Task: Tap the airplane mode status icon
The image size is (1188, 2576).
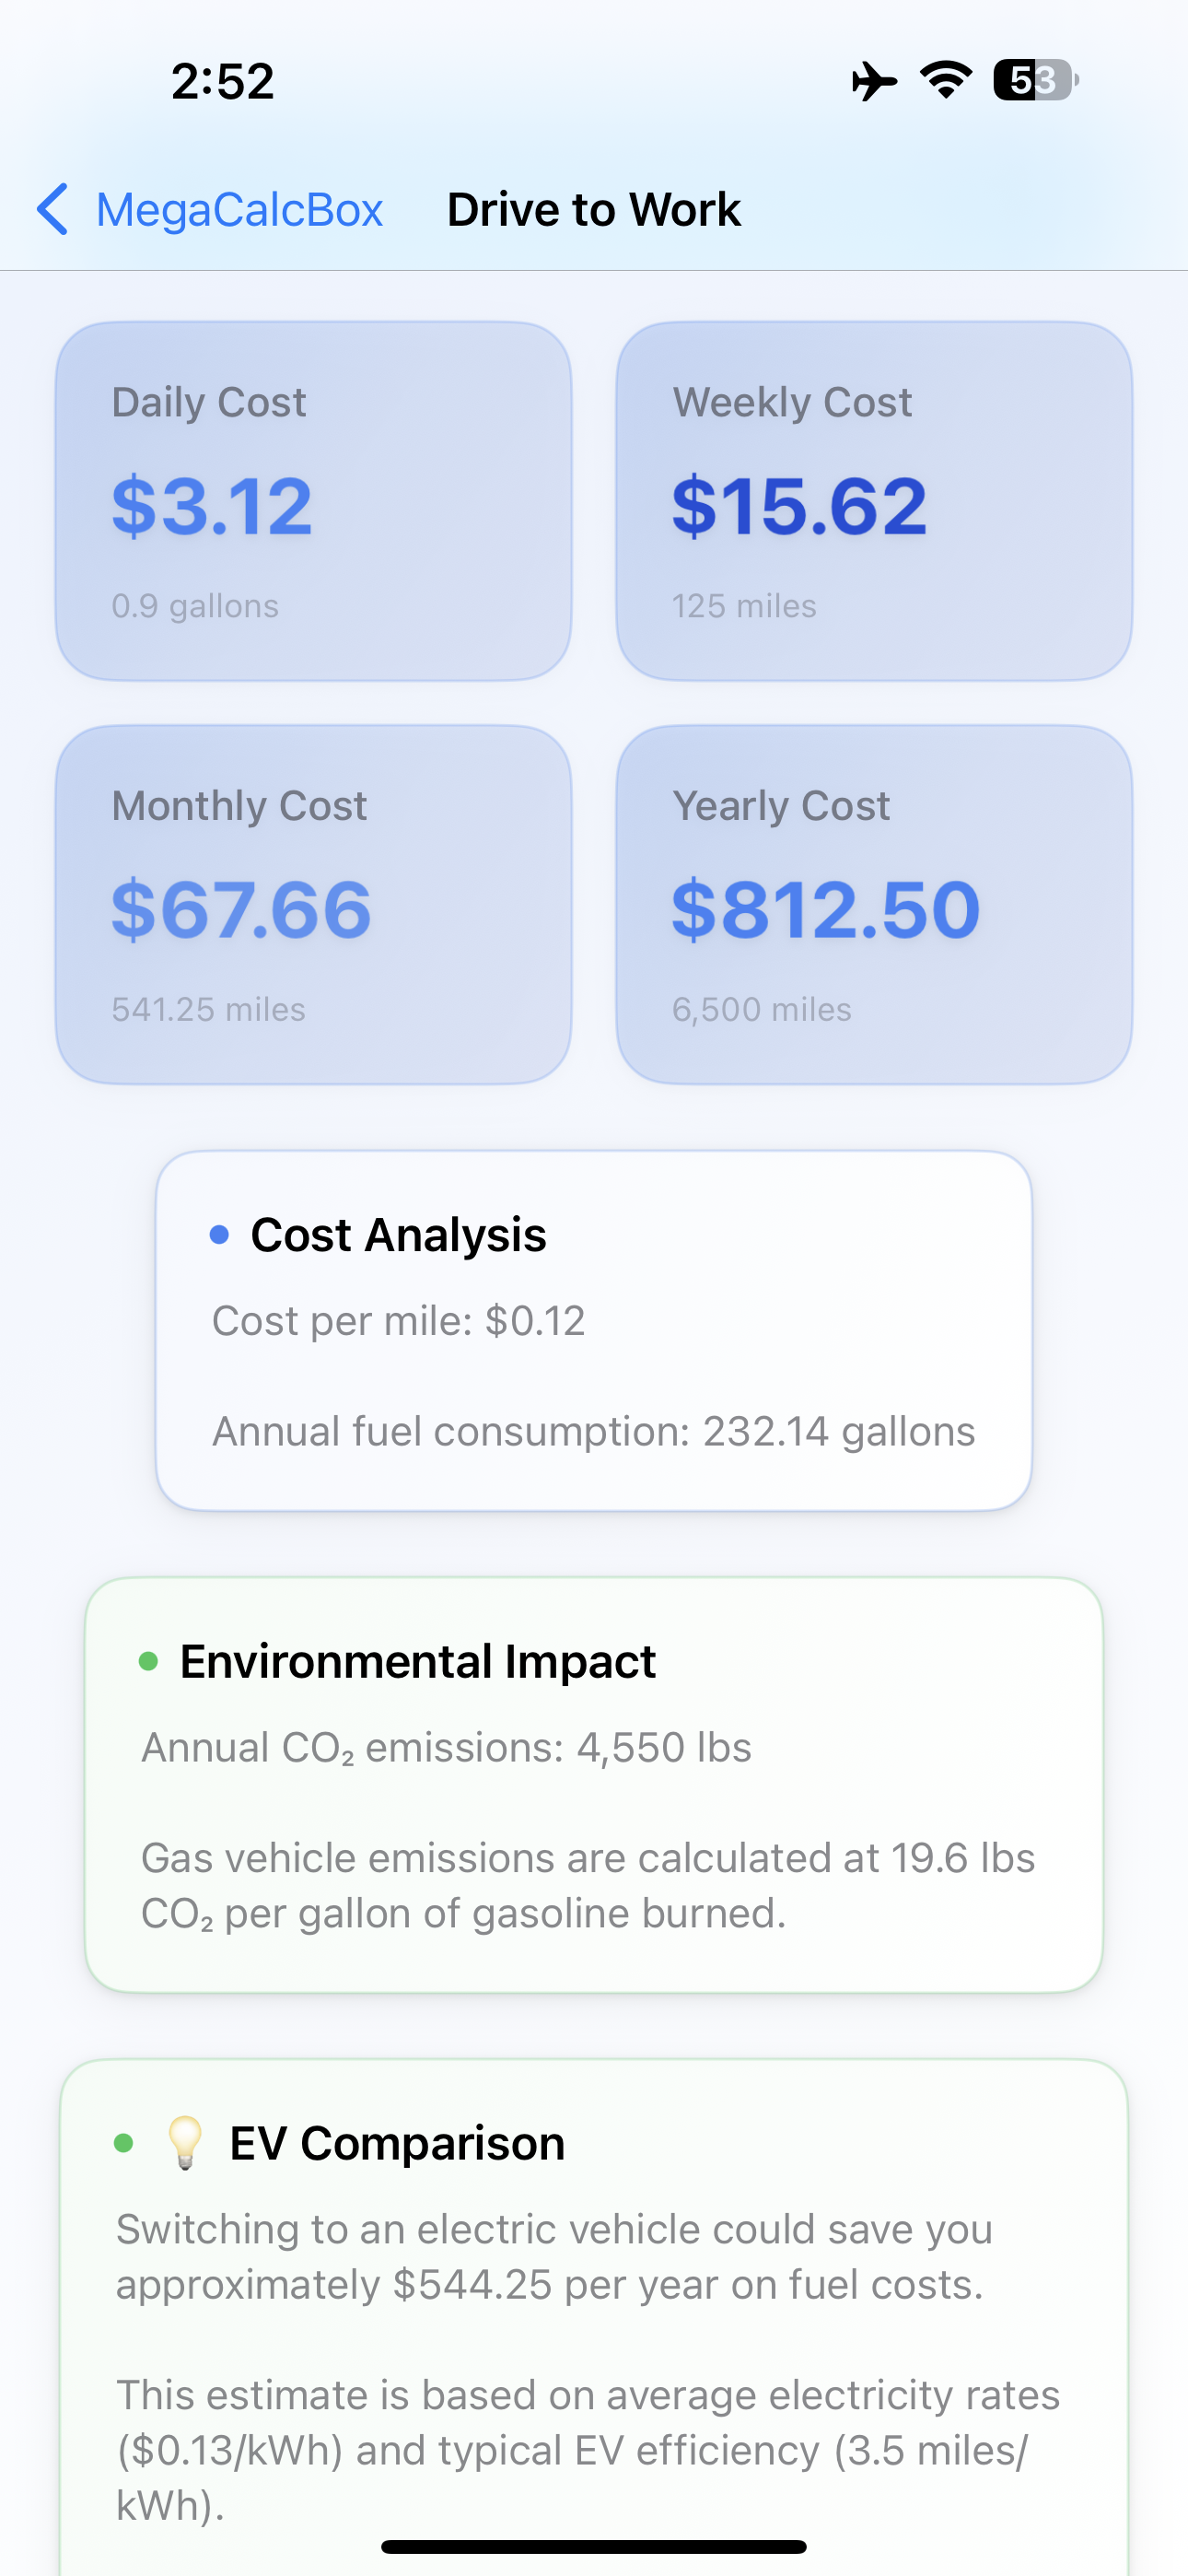Action: [874, 81]
